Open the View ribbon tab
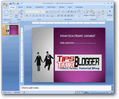The height and width of the screenshot is (99, 119). pyautogui.click(x=70, y=7)
